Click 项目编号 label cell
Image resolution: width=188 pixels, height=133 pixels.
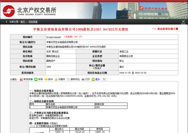pos(28,37)
